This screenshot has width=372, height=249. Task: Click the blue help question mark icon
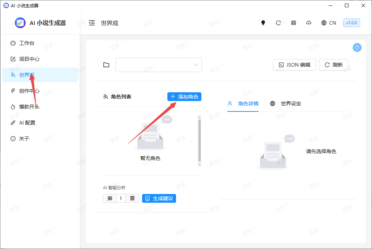pyautogui.click(x=357, y=47)
